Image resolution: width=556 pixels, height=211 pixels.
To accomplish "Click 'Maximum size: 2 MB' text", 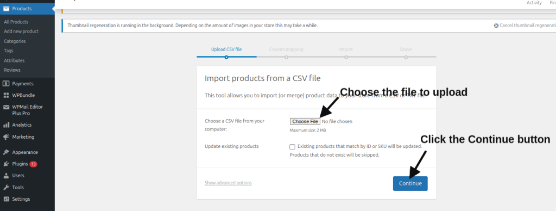I will point(308,131).
